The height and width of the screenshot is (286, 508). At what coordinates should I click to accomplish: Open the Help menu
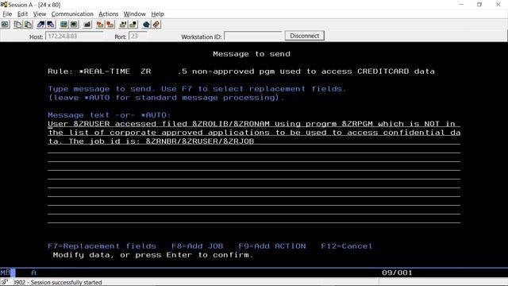(x=157, y=14)
